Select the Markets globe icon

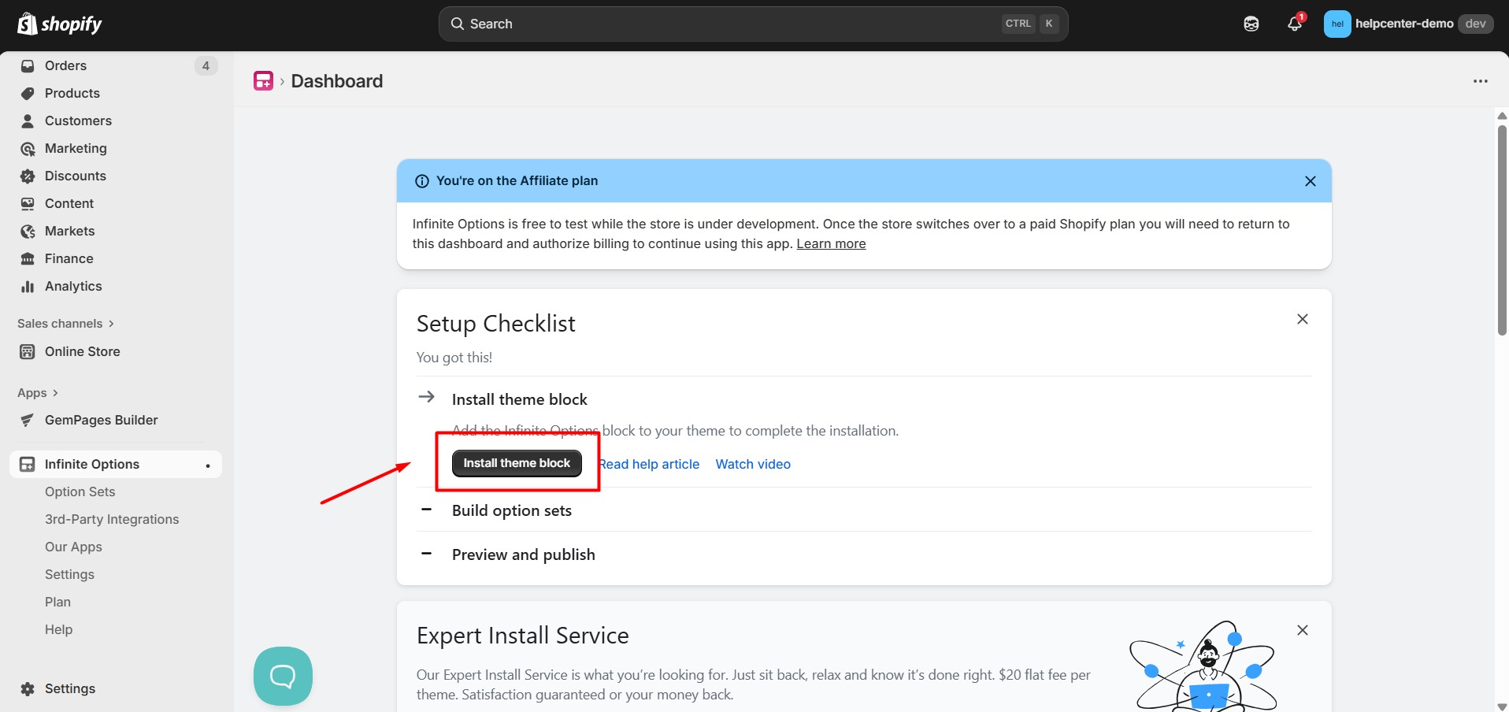click(x=28, y=231)
